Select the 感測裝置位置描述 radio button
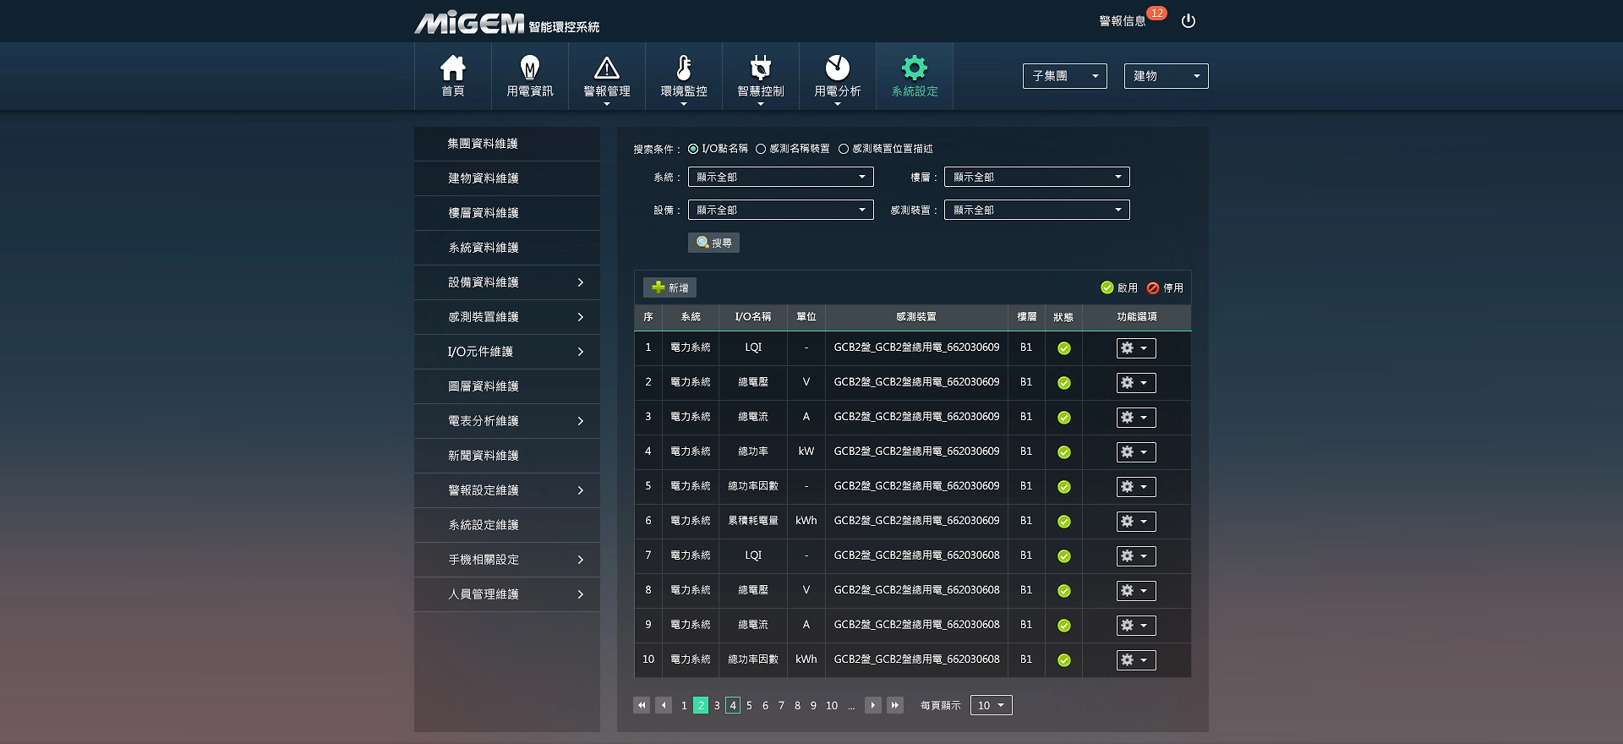The image size is (1623, 744). pyautogui.click(x=844, y=149)
